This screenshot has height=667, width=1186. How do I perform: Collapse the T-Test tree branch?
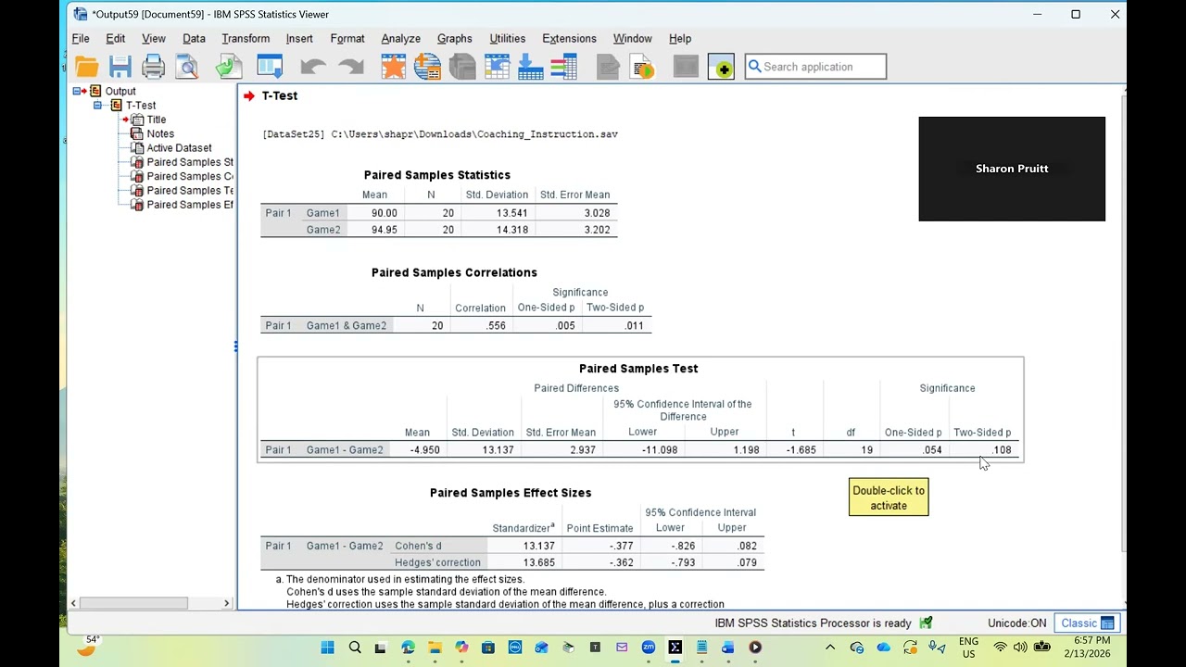tap(97, 106)
